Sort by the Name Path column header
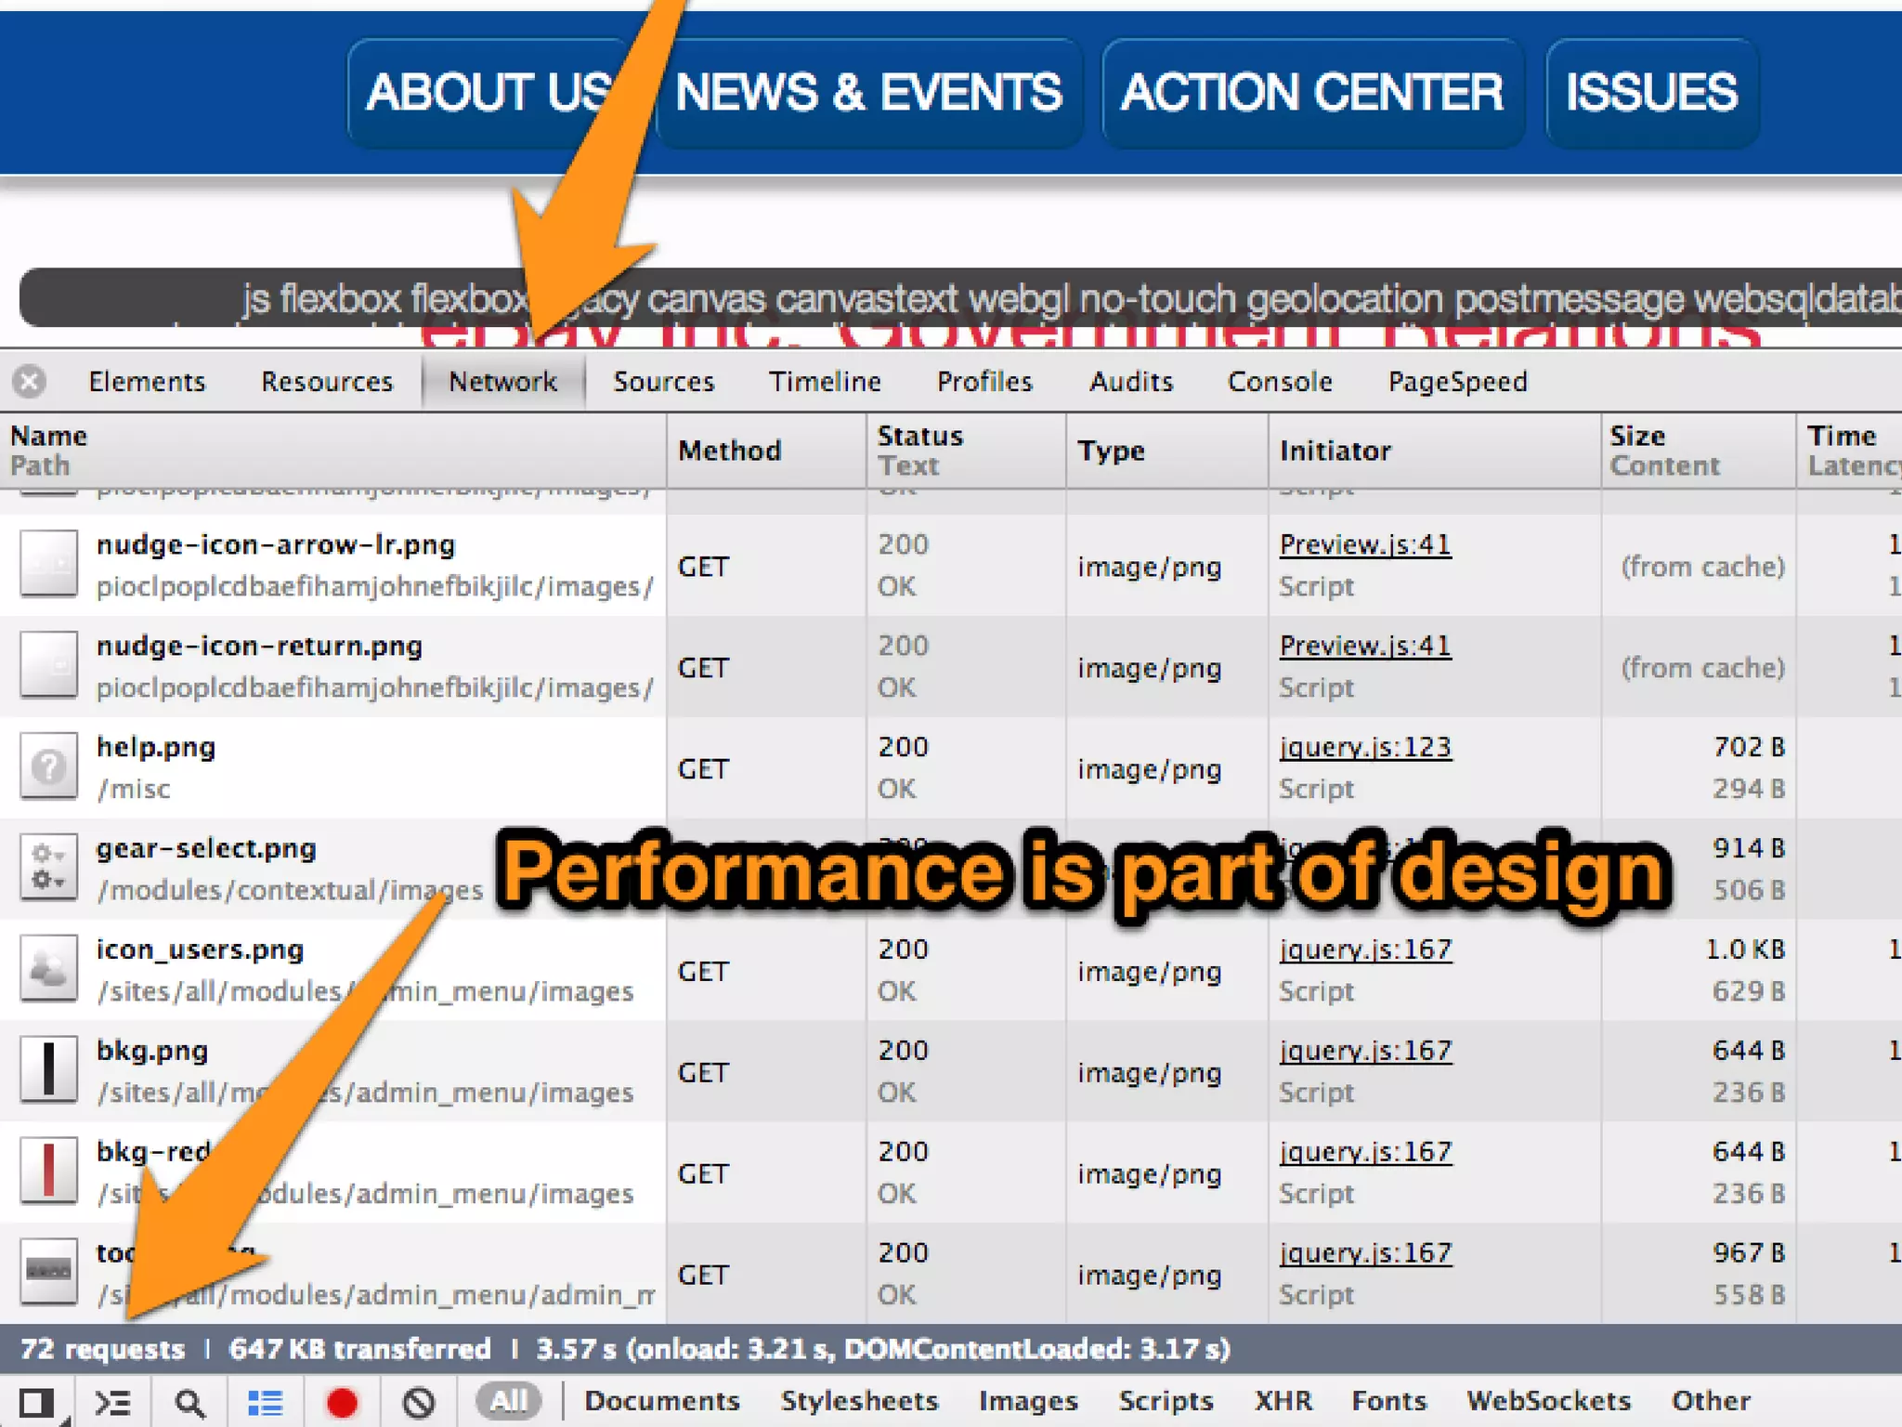 click(x=333, y=451)
